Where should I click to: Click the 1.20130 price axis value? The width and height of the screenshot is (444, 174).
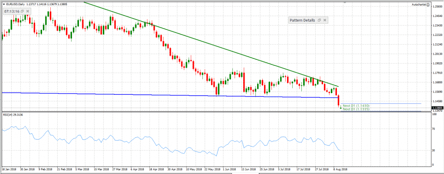pyautogui.click(x=437, y=54)
